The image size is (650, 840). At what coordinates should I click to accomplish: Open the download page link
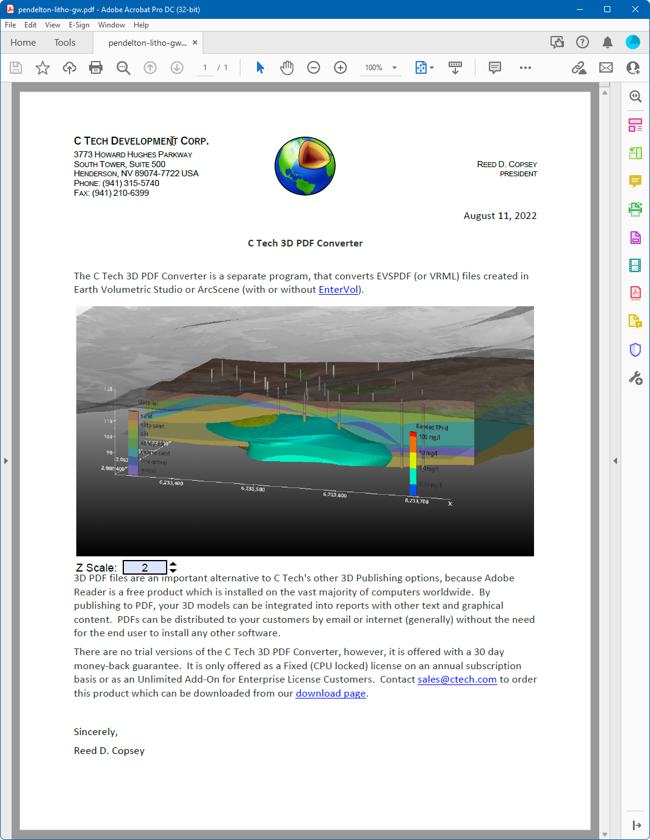[330, 693]
